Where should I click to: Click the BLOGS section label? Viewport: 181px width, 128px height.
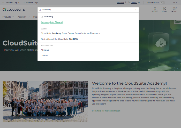pos(44,29)
